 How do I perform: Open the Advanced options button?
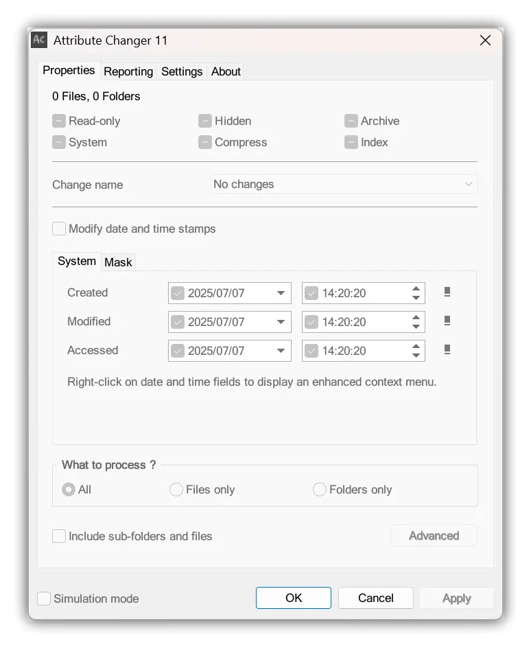(x=434, y=535)
